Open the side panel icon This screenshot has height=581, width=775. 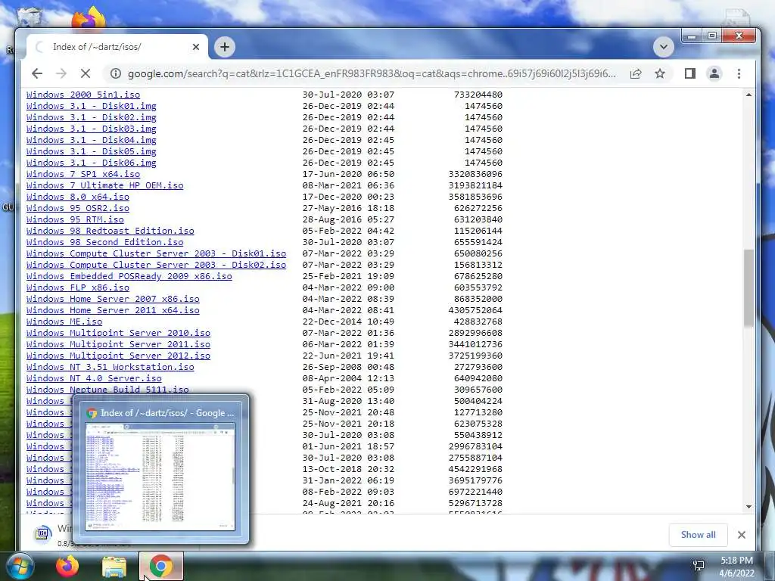click(x=690, y=73)
